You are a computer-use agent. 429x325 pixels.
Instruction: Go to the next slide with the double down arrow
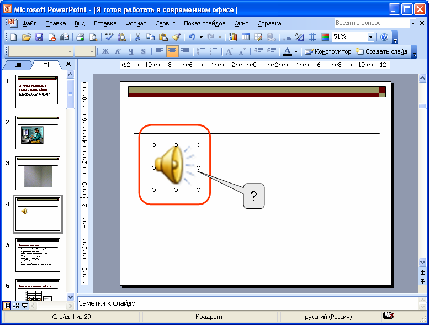(x=422, y=281)
